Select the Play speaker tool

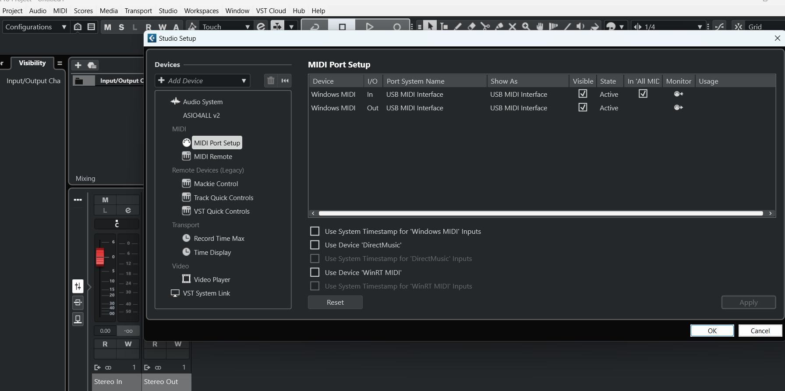point(581,26)
